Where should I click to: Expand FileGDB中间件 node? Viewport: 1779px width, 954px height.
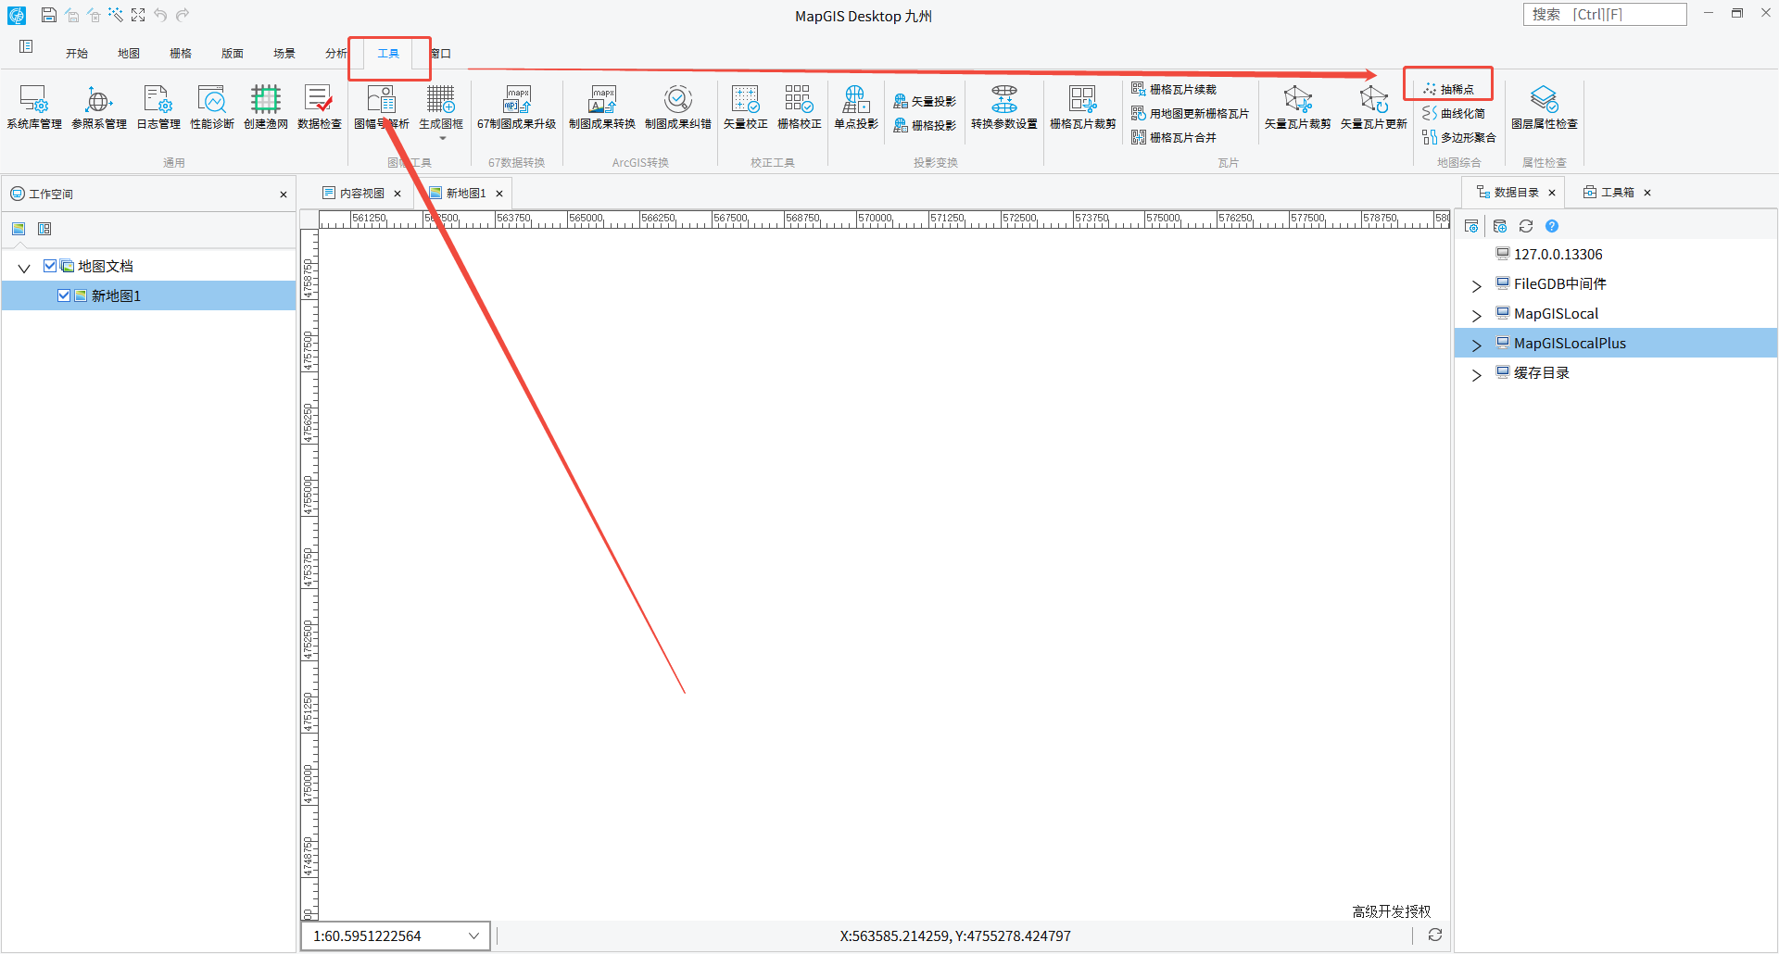[x=1477, y=285]
